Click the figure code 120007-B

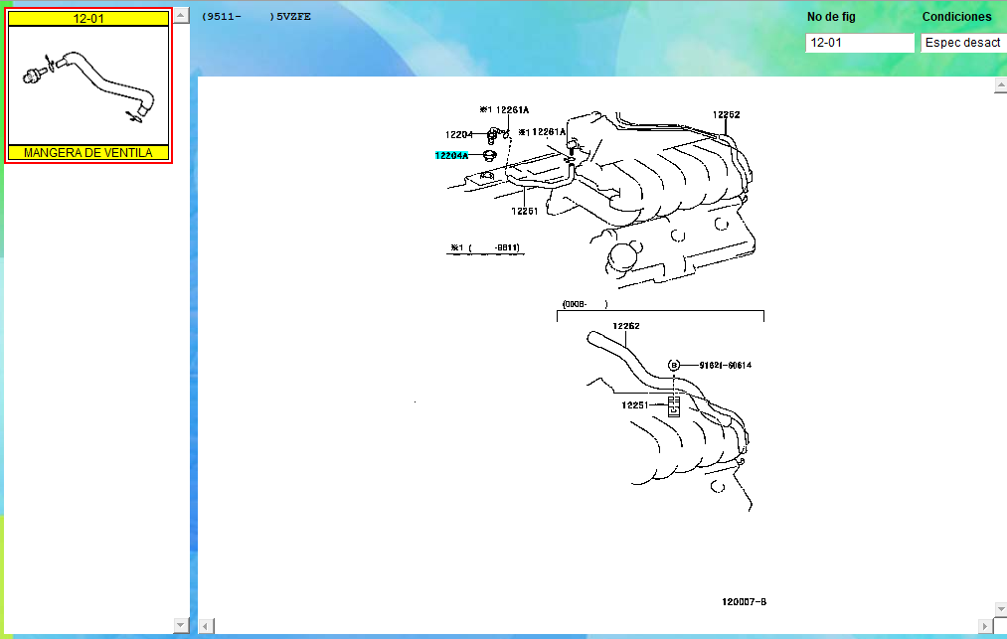tap(744, 601)
